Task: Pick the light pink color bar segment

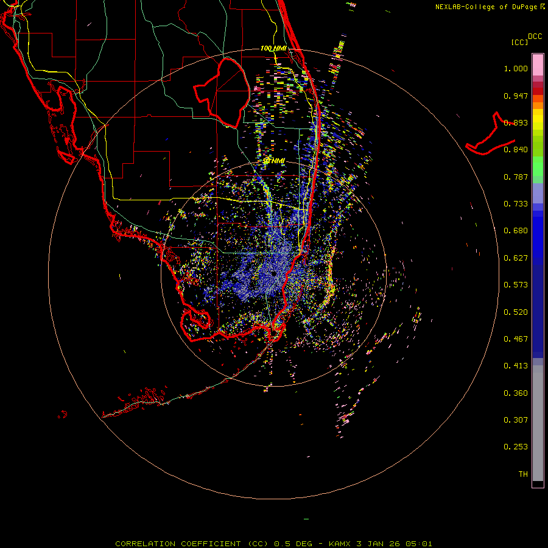Action: click(538, 65)
